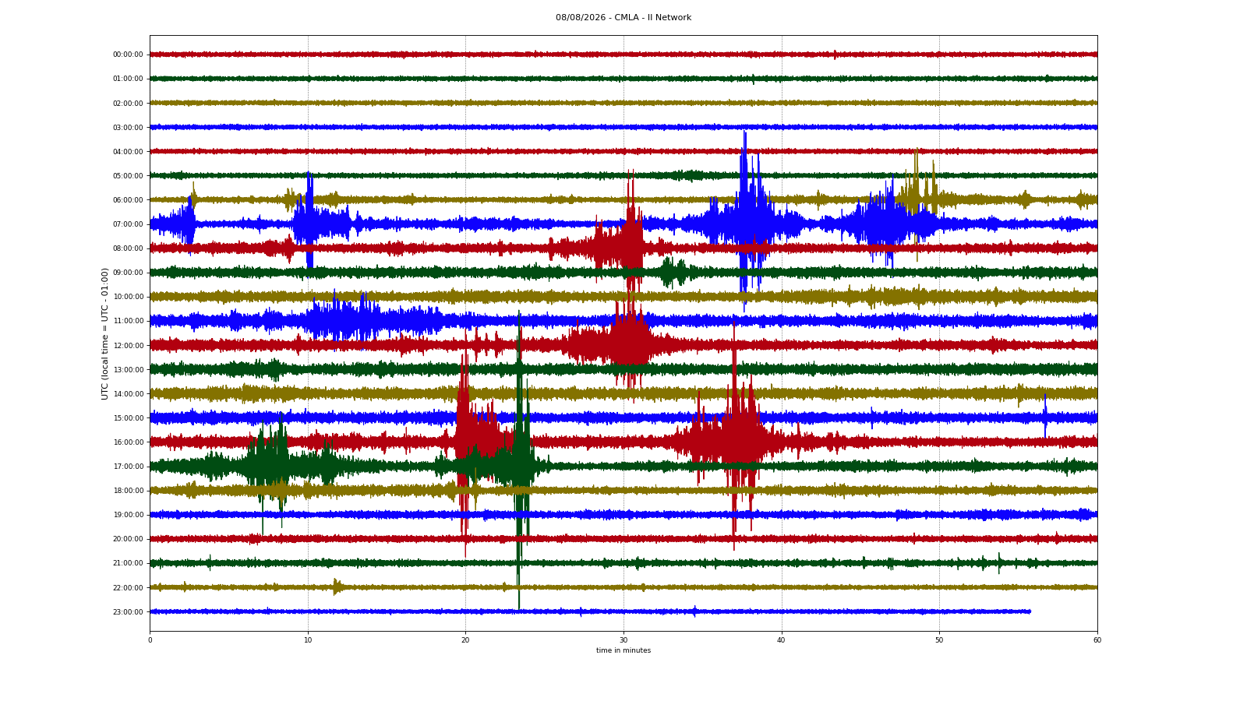Select the 03:00:00 row label
This screenshot has width=1247, height=701.
[x=128, y=127]
